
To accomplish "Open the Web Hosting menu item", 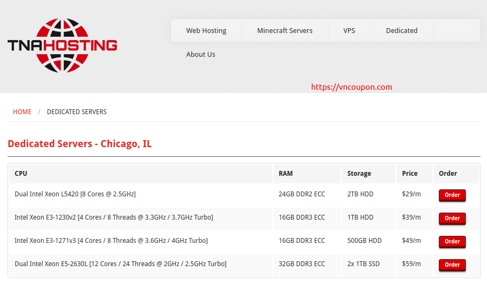I will point(206,31).
